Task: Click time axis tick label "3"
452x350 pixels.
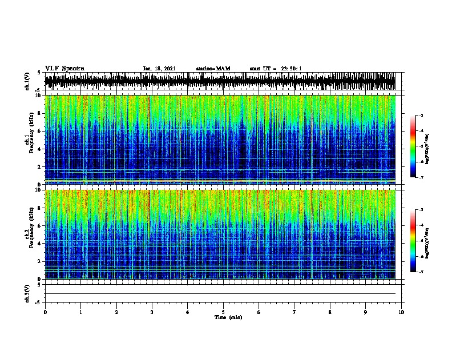Action: (152, 312)
